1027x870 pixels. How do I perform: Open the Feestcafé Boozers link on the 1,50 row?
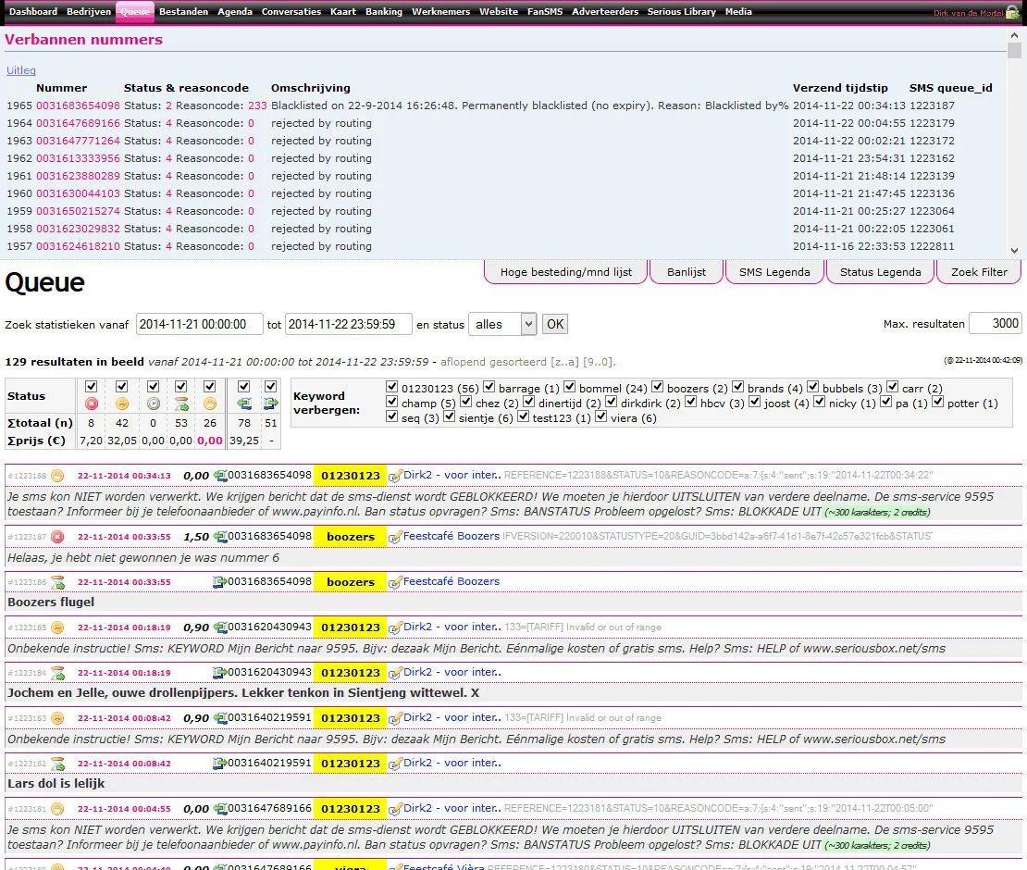(x=452, y=536)
